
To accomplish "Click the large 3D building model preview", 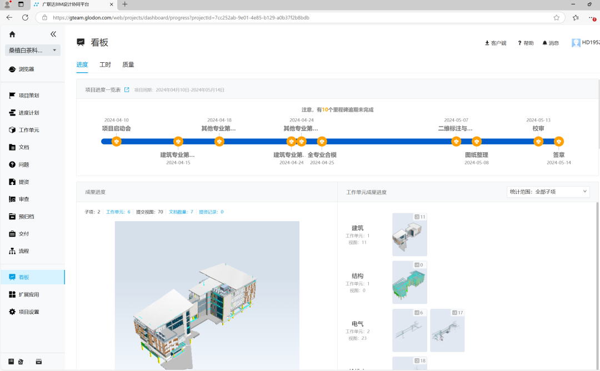I will point(207,295).
